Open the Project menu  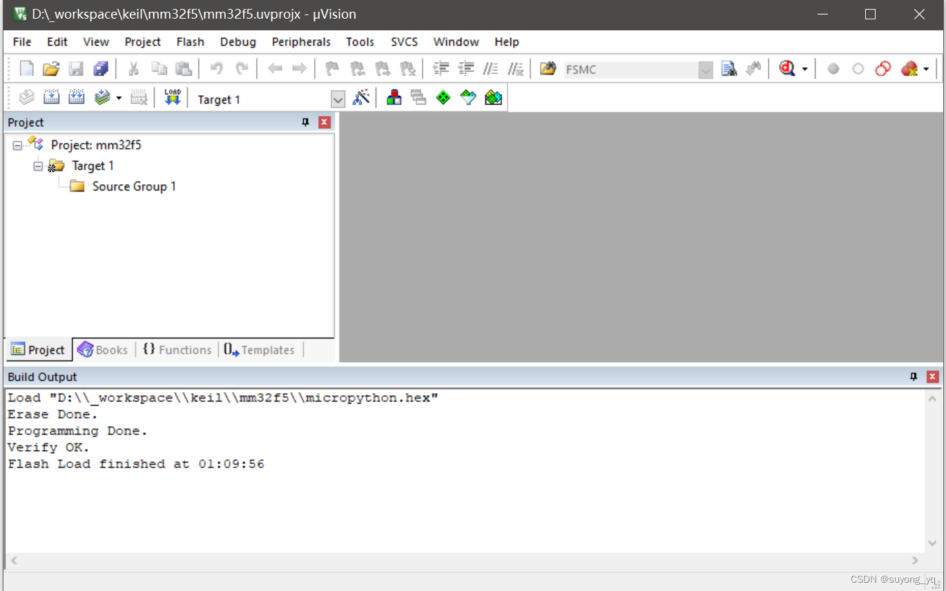point(142,41)
